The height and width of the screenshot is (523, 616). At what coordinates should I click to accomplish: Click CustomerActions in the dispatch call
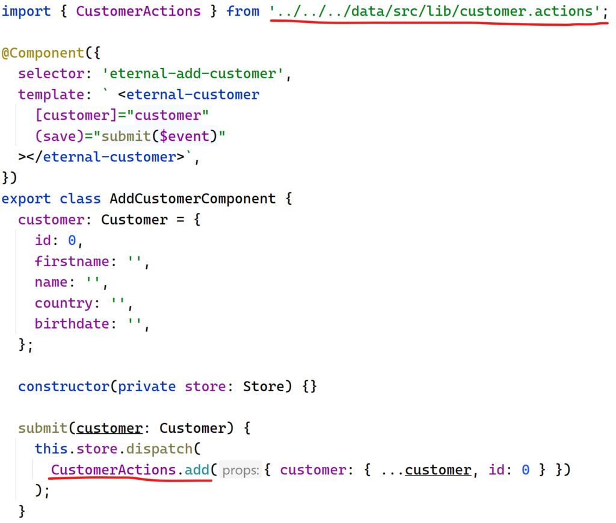(x=114, y=469)
